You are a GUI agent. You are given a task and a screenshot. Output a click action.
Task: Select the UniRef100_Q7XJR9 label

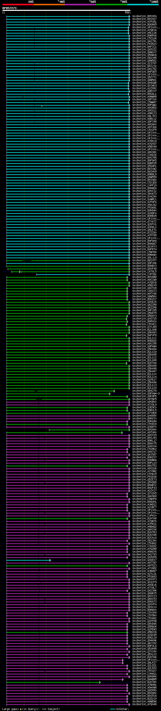click(144, 327)
